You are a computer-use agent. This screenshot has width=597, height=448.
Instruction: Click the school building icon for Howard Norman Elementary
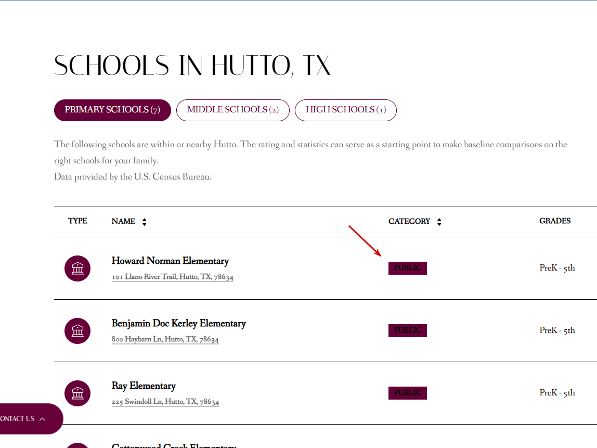pos(77,268)
